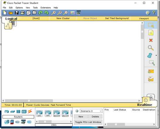Click Power Cycle Devices
Viewport: 160px width, 129px height.
coord(38,105)
